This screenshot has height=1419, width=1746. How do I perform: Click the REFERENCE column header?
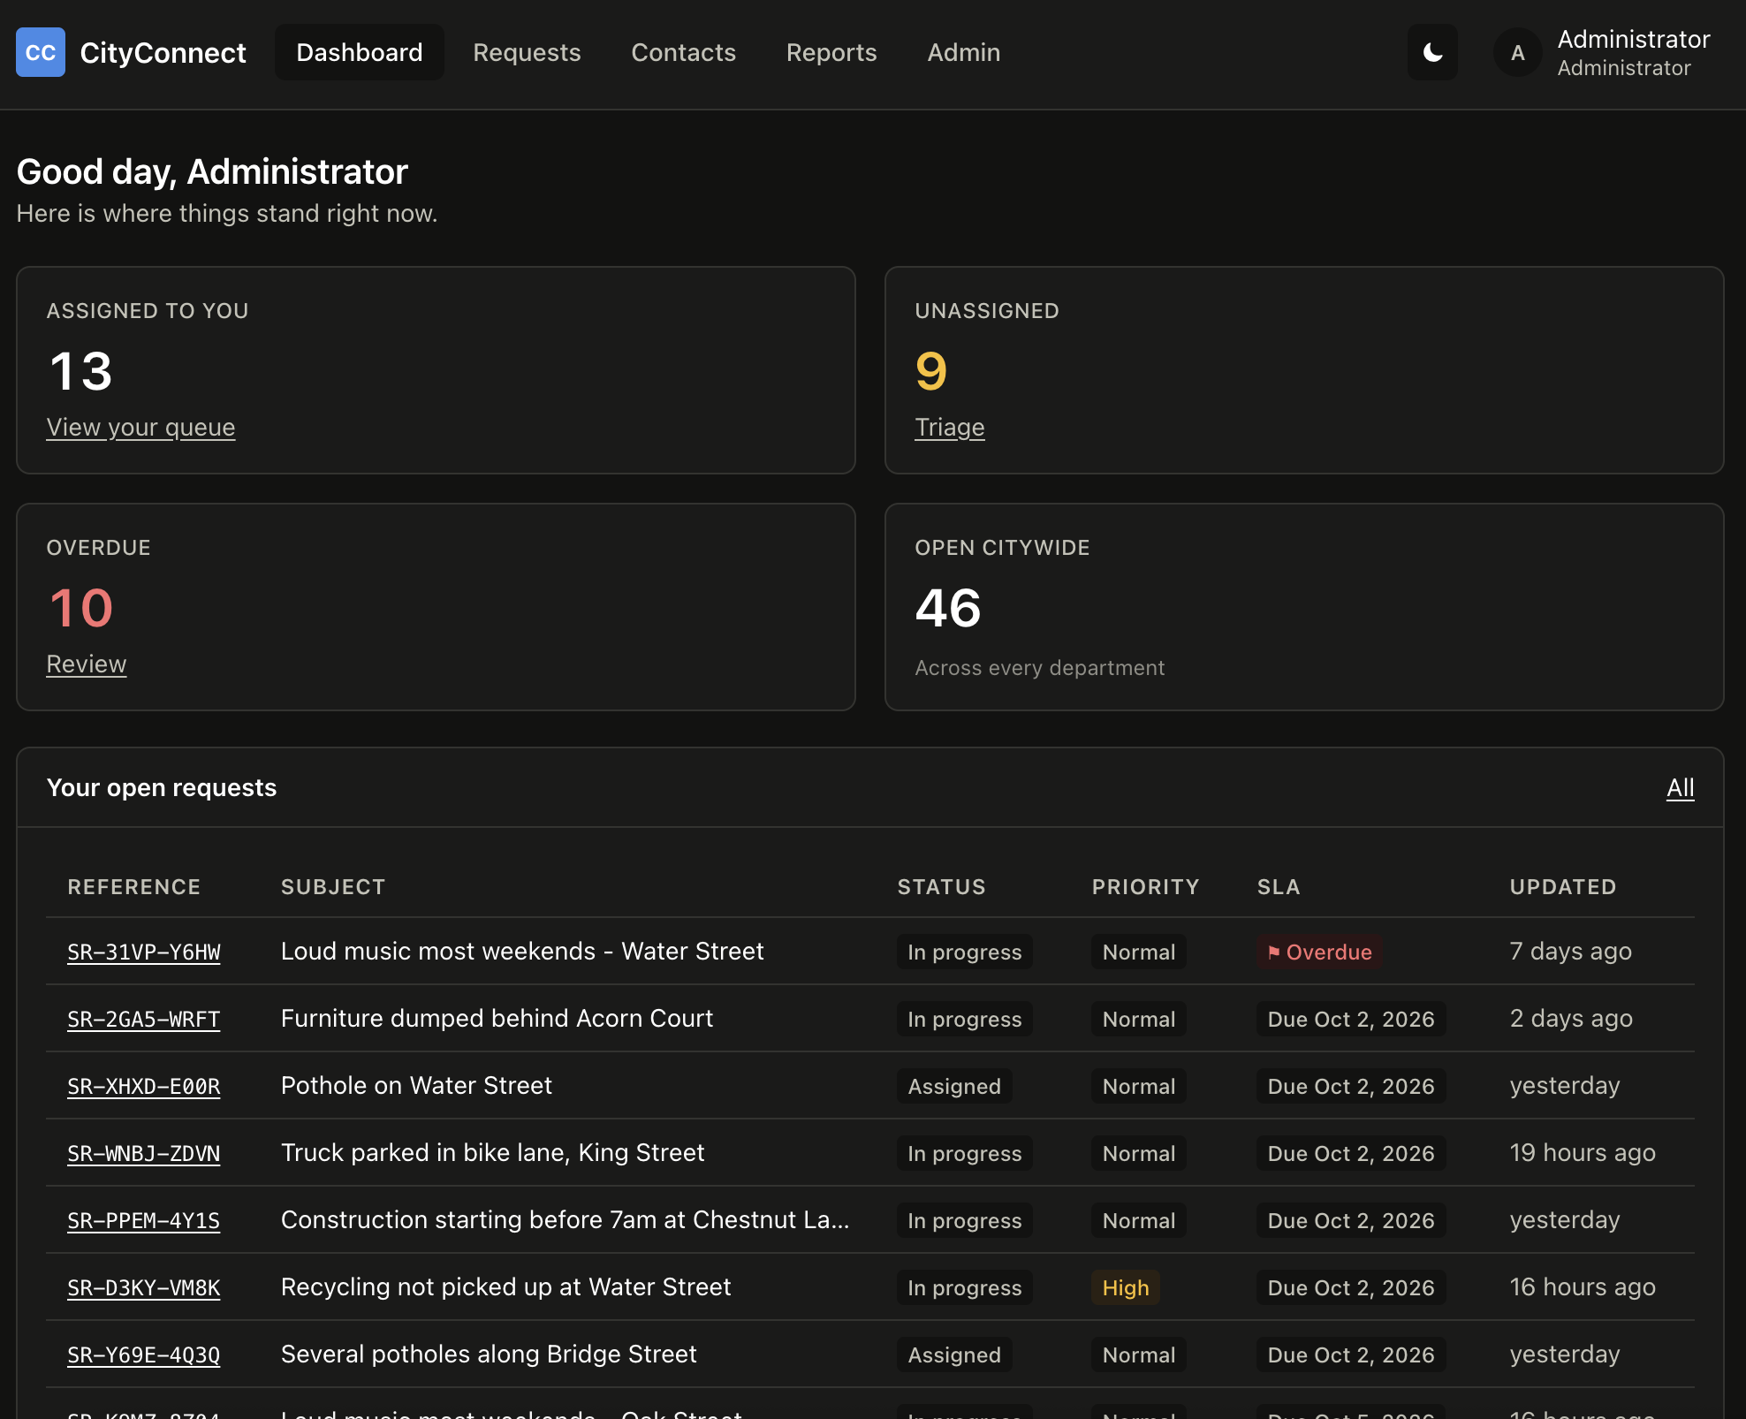pos(134,887)
